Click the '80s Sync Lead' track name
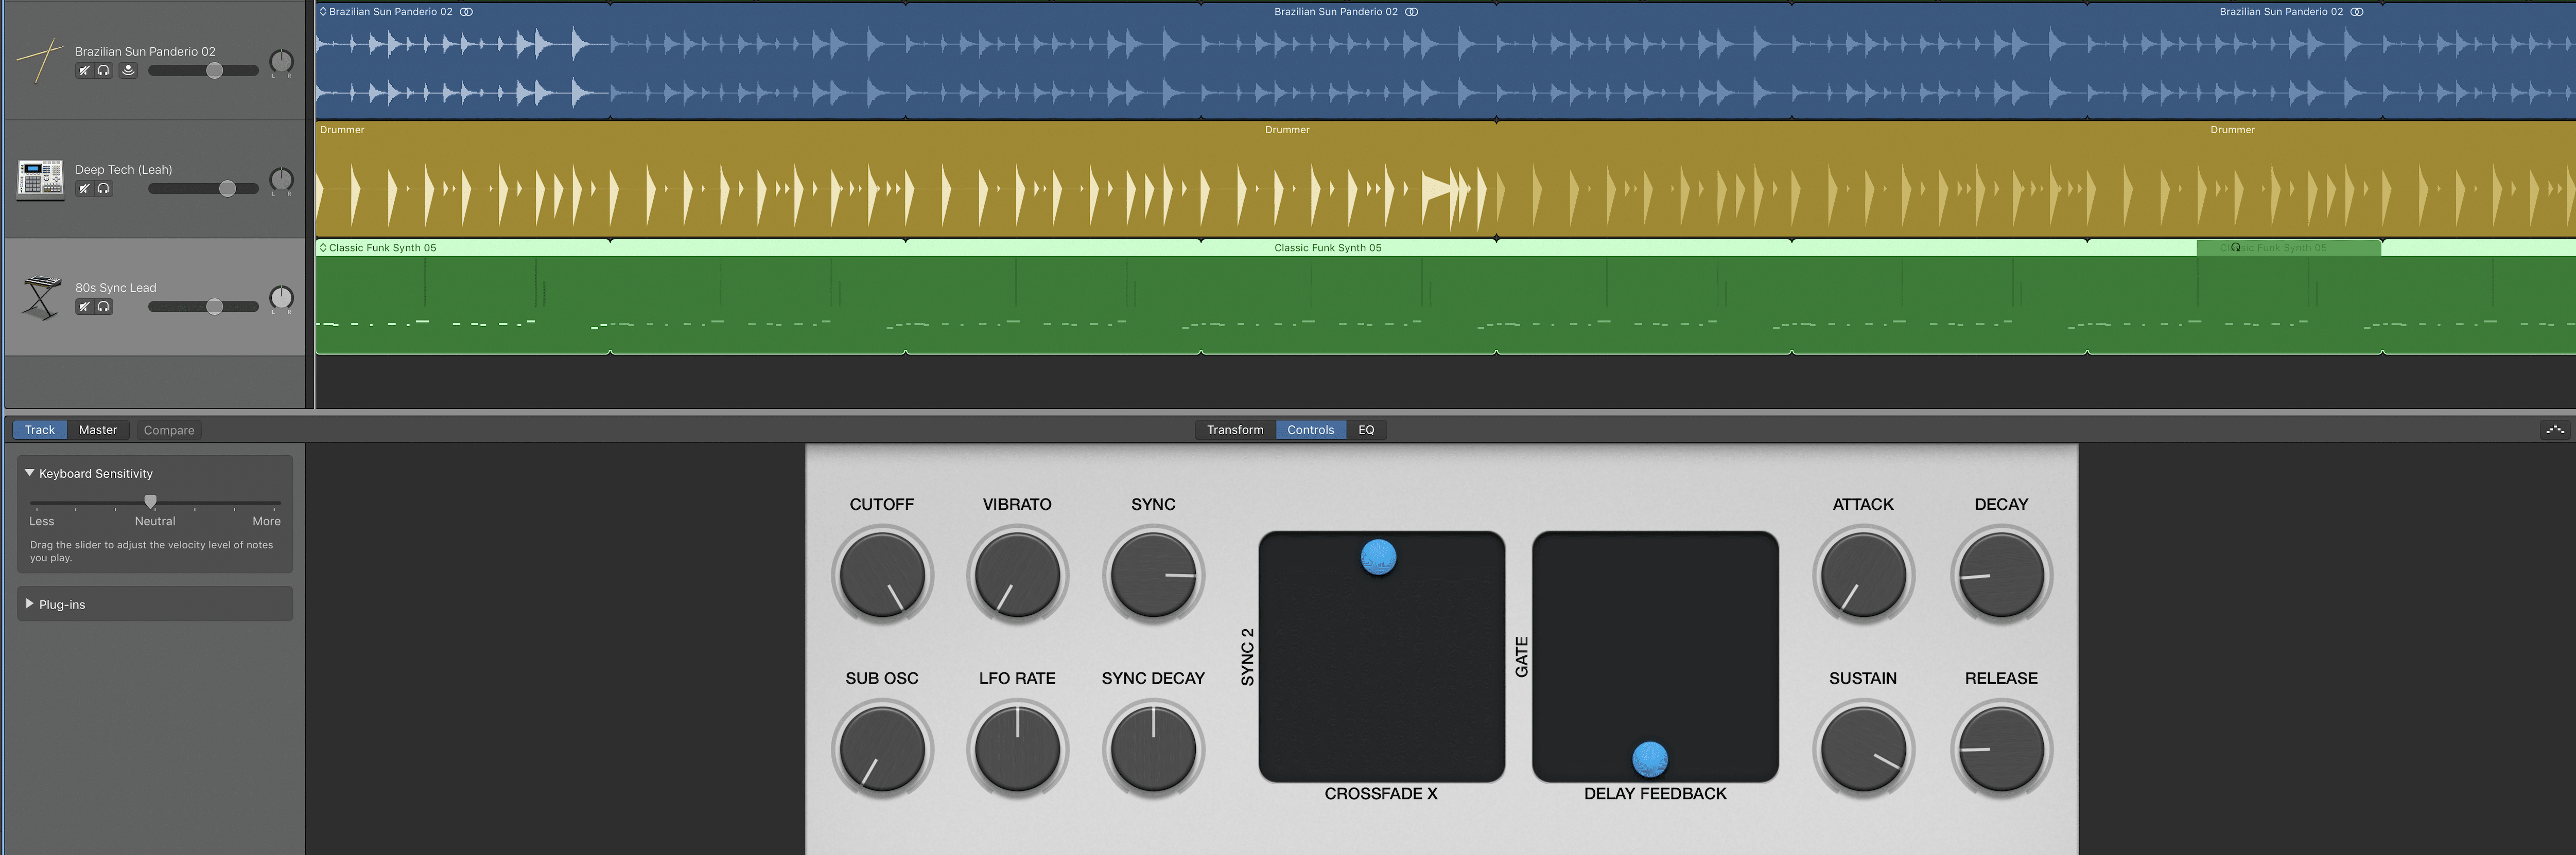 point(116,288)
